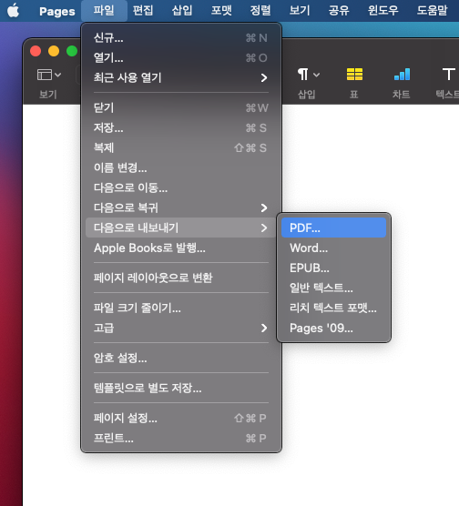Choose 암호 설정... menu item
The width and height of the screenshot is (459, 506).
(x=181, y=358)
